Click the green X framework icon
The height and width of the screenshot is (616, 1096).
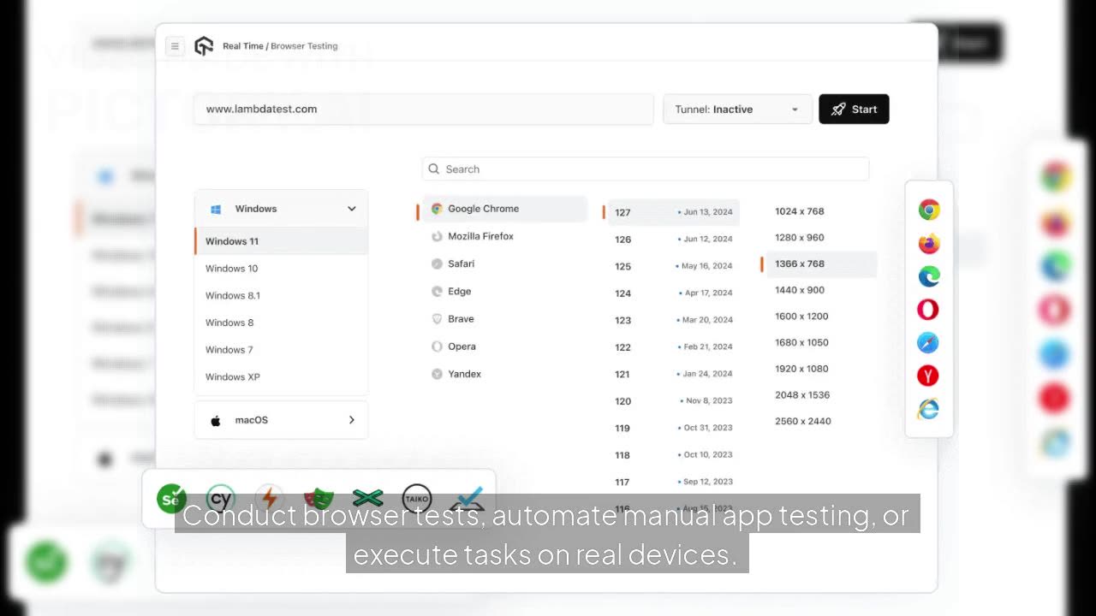pos(367,498)
